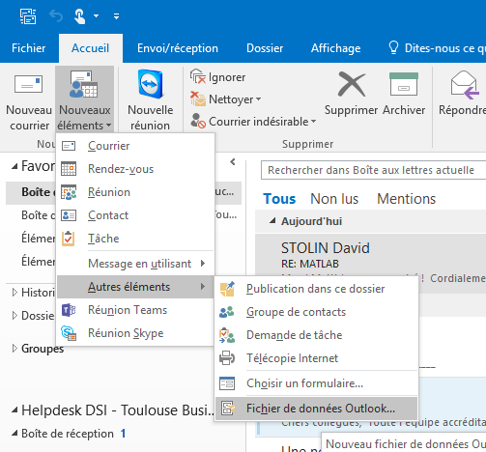Switch to the Dossier tab
This screenshot has width=486, height=452.
click(x=265, y=48)
